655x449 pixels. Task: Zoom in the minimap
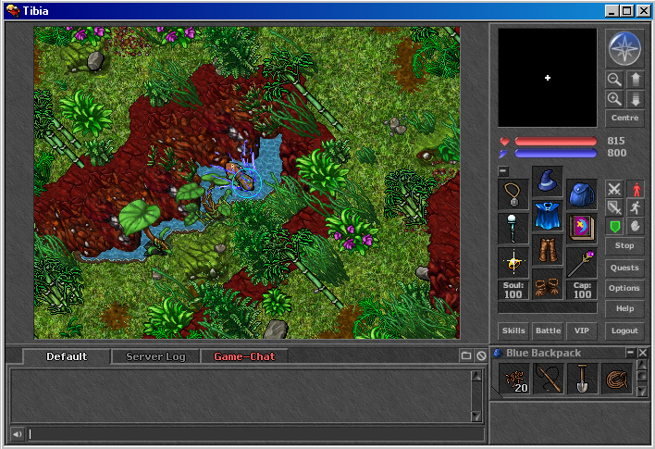(614, 99)
